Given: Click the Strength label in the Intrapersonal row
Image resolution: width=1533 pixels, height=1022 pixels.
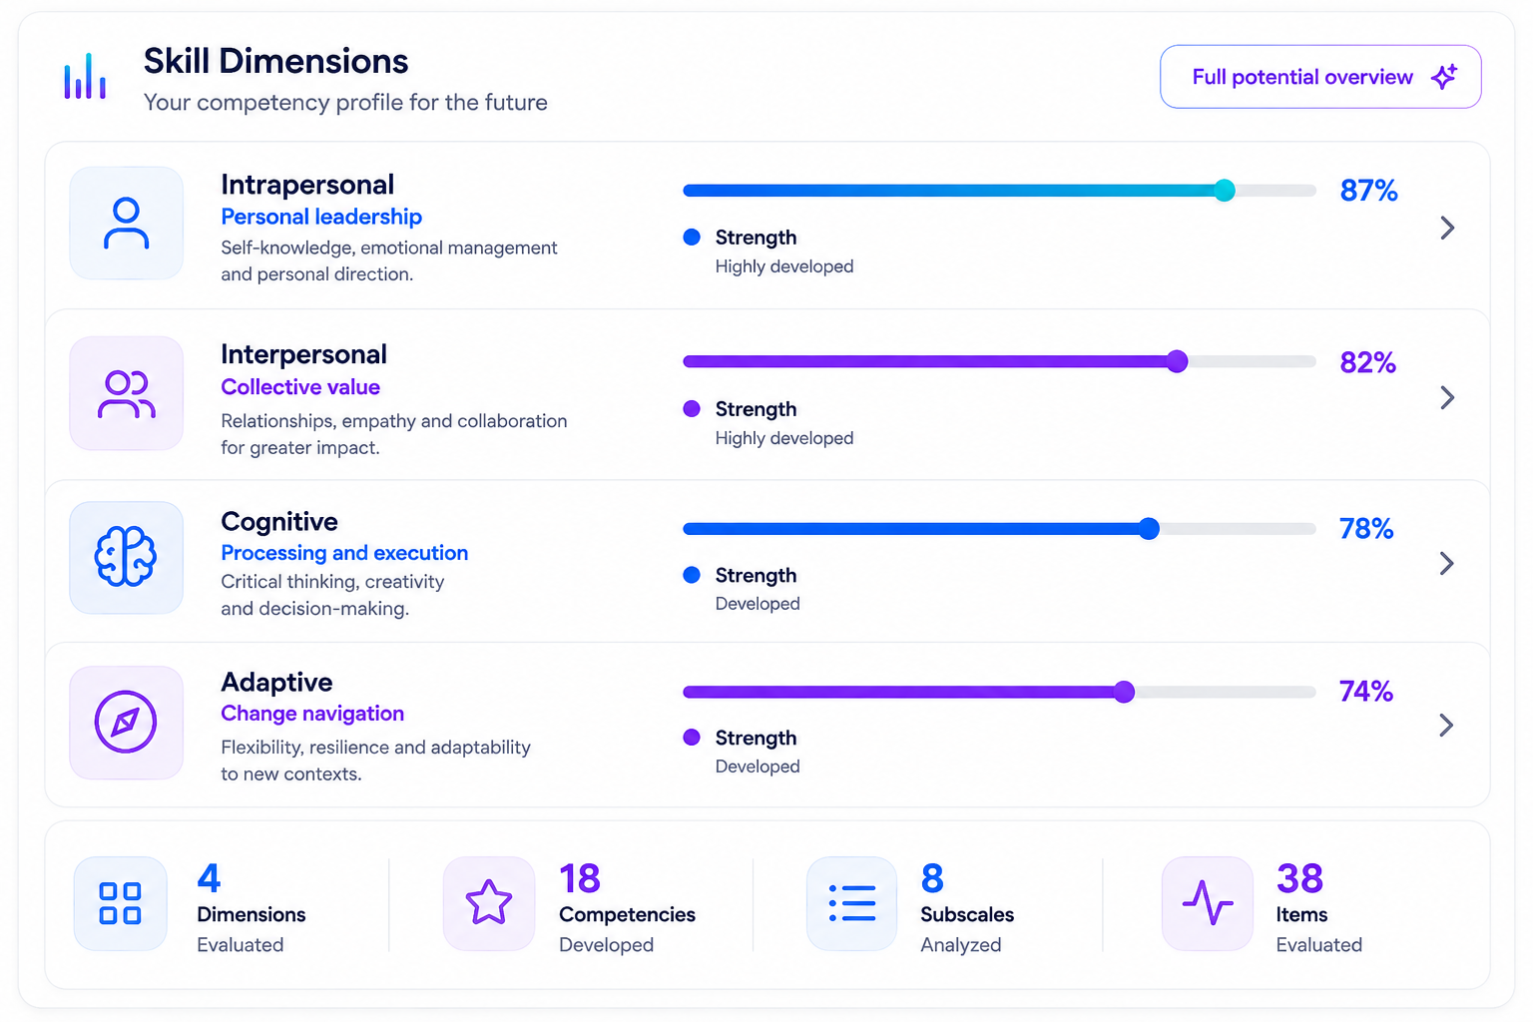Looking at the screenshot, I should pos(756,238).
